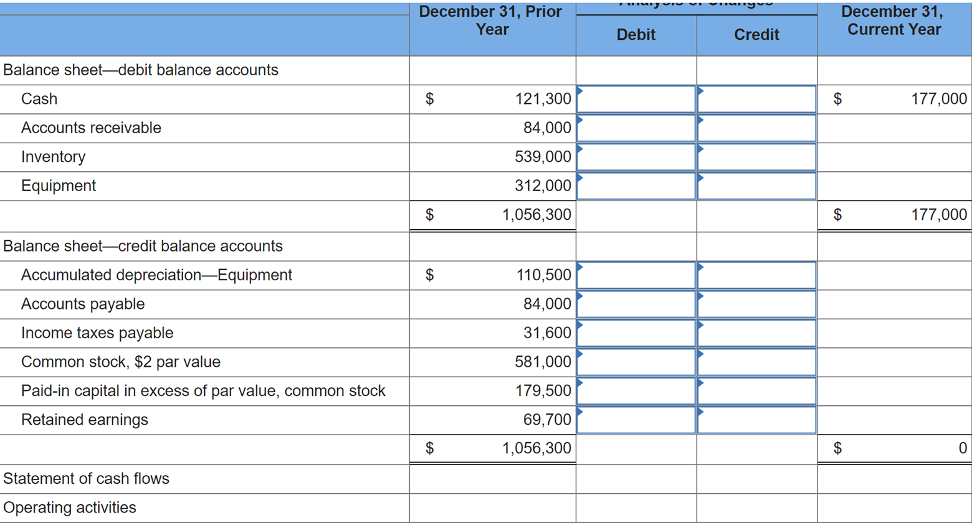Viewport: 972px width, 523px height.
Task: Click the Inventory credit input cell
Action: tap(757, 157)
